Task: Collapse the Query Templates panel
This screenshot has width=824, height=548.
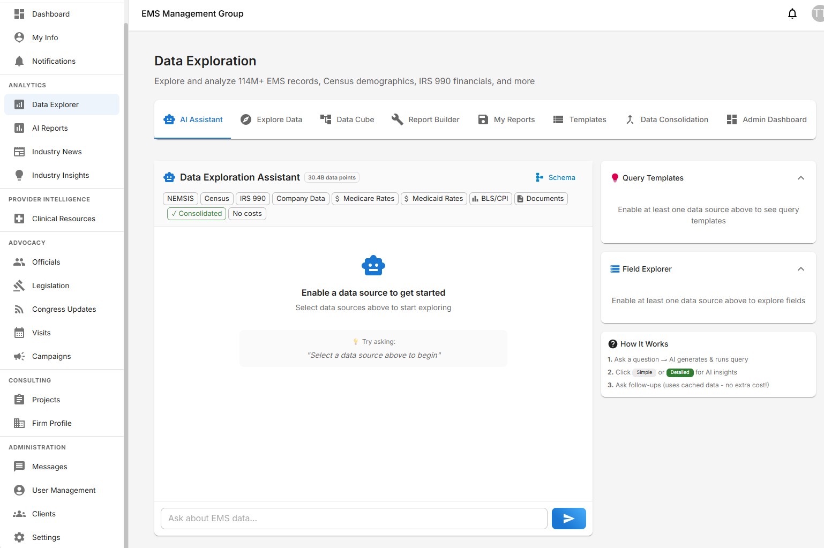Action: tap(801, 178)
